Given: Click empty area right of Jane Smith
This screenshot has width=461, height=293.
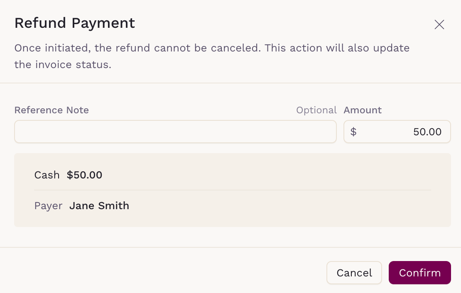Looking at the screenshot, I should (282, 206).
